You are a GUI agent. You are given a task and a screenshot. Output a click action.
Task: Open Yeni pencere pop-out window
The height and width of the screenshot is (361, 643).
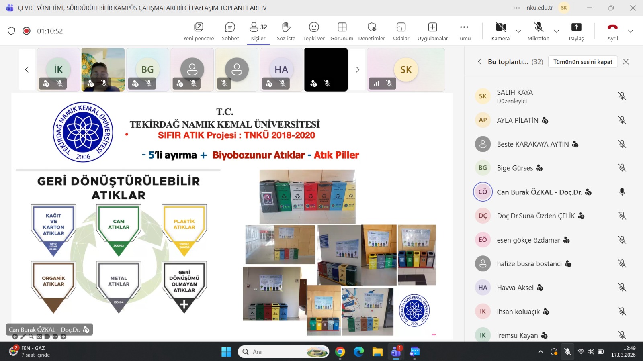click(199, 31)
